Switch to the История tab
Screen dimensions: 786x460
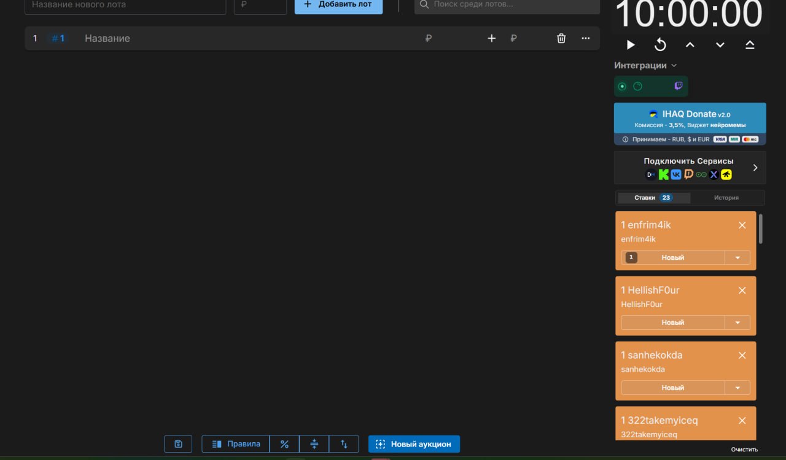(x=726, y=198)
